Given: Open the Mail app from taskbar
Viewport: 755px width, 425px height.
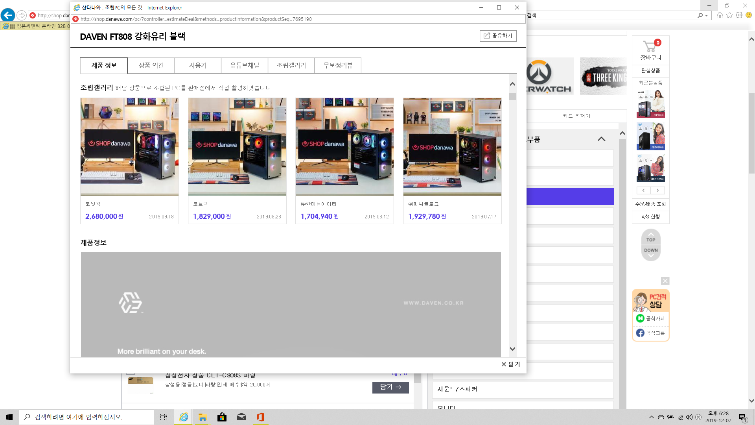Looking at the screenshot, I should pos(241,417).
